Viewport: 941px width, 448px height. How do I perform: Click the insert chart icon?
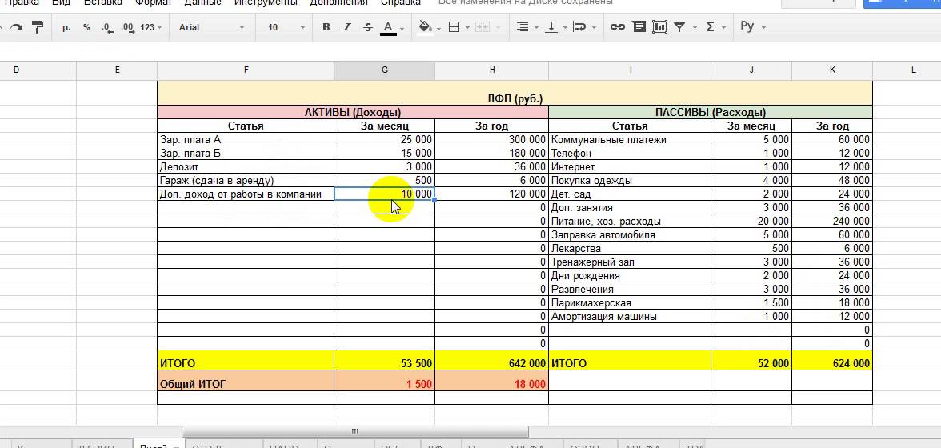659,27
